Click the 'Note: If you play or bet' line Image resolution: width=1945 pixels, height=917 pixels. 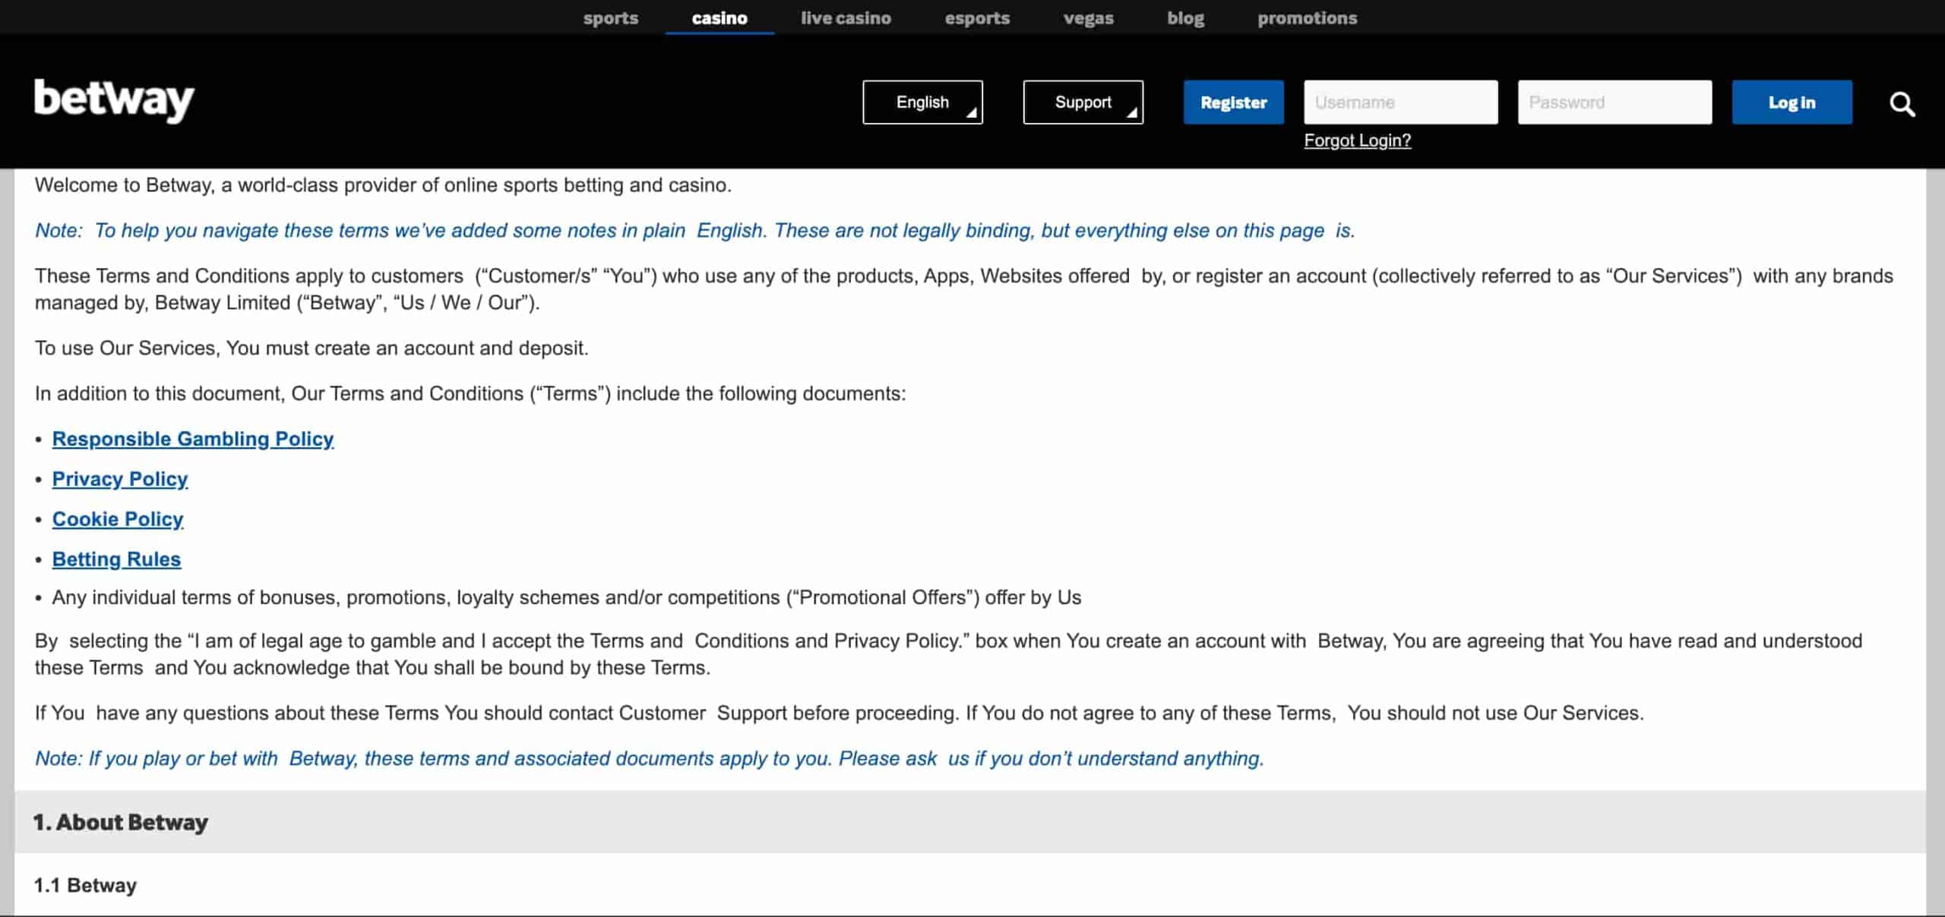(650, 758)
